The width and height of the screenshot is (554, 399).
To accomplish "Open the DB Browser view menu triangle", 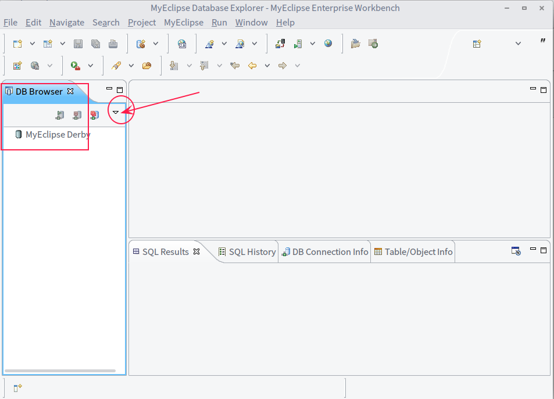I will click(116, 112).
